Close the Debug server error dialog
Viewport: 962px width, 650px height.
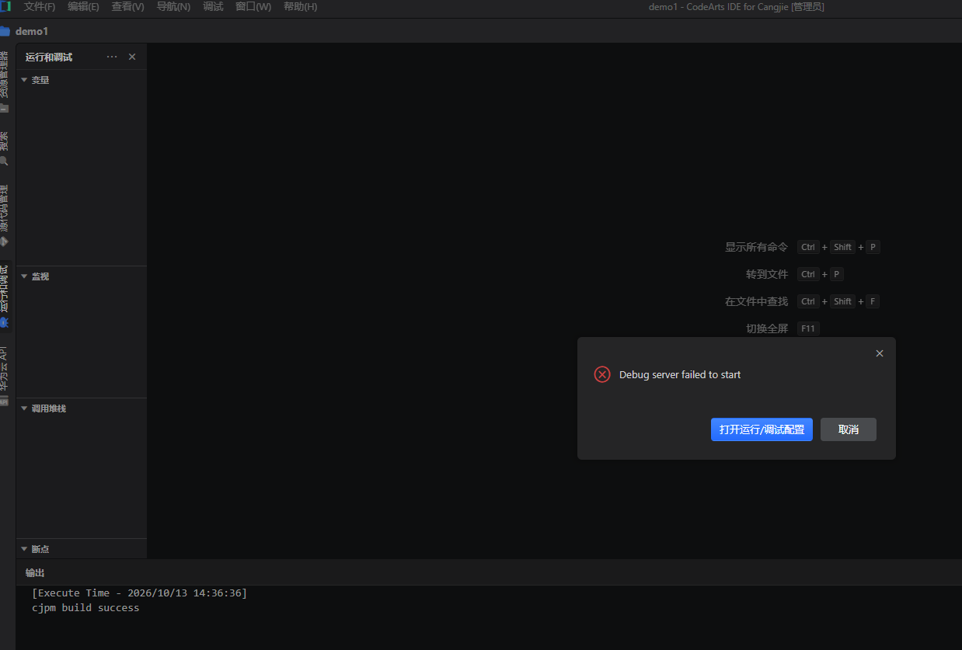tap(880, 353)
